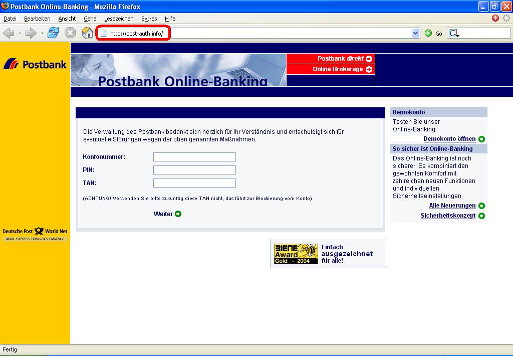Open the Demokonto öffnen link
513x356 pixels.
coord(449,139)
